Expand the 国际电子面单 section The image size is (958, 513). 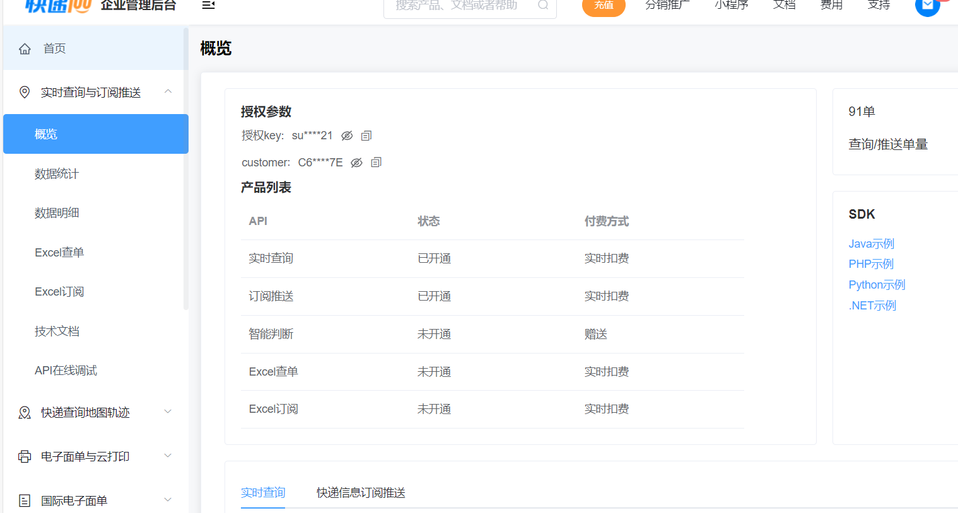click(x=168, y=500)
